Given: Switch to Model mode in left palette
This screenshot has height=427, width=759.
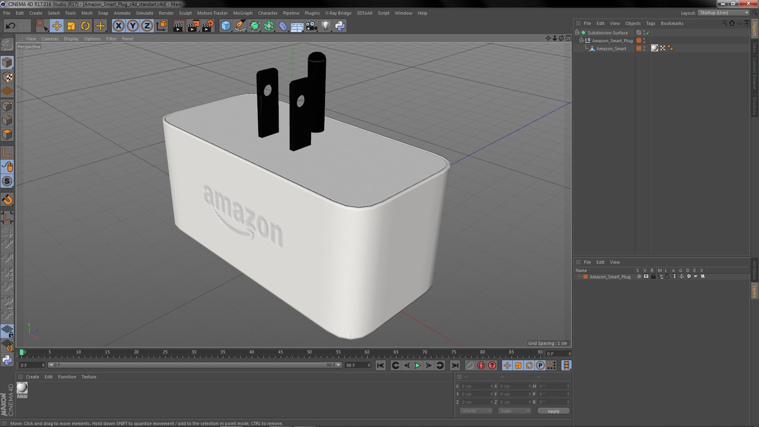Looking at the screenshot, I should 7,62.
